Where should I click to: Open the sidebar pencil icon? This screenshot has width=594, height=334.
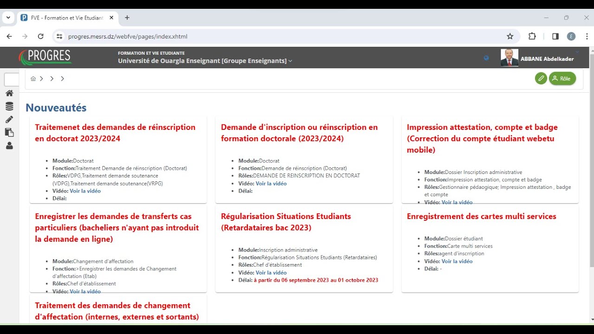(9, 120)
